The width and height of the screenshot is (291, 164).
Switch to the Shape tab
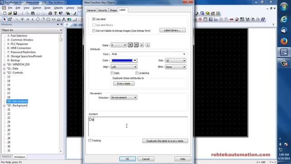click(113, 10)
